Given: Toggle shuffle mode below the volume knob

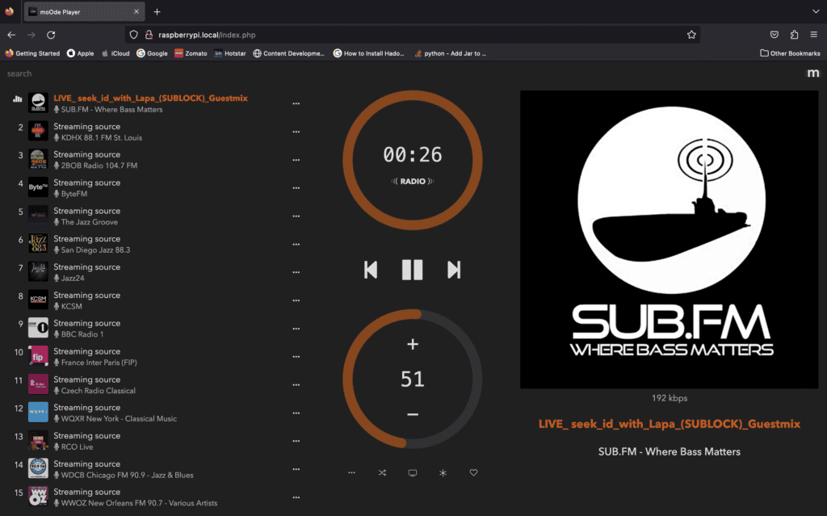Looking at the screenshot, I should (382, 472).
